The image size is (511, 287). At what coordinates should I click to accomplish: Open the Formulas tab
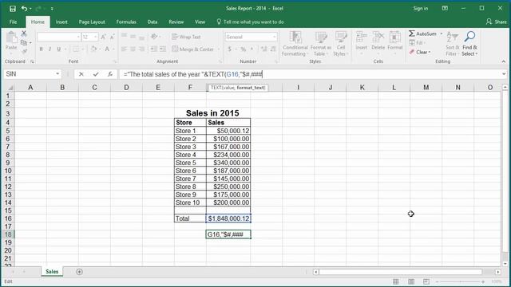pyautogui.click(x=126, y=22)
